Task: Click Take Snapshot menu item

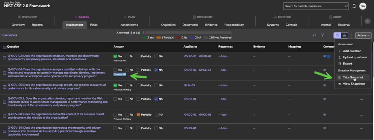Action: [353, 77]
